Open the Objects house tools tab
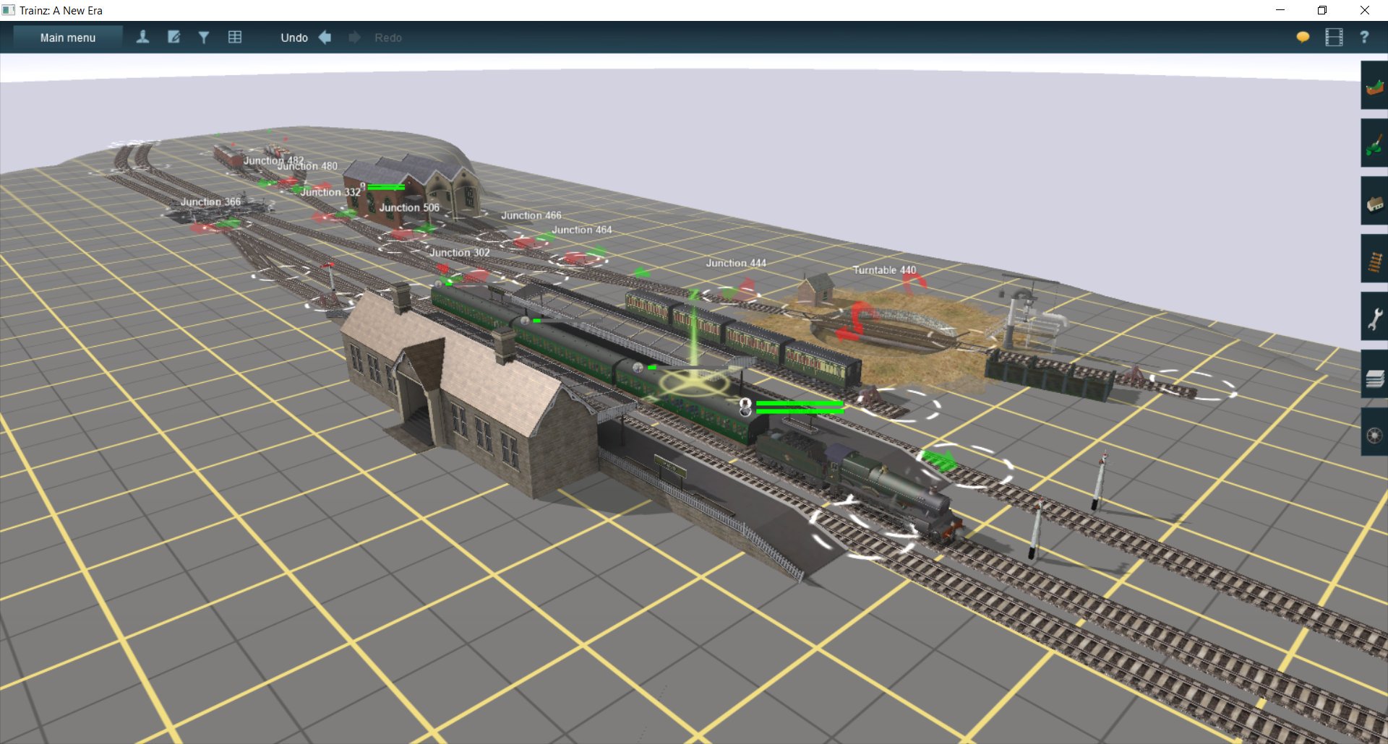The image size is (1388, 744). tap(1374, 201)
